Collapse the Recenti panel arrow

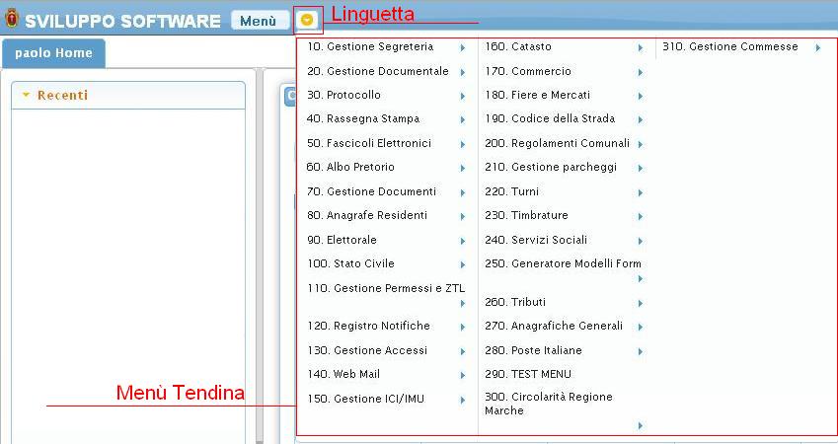26,96
